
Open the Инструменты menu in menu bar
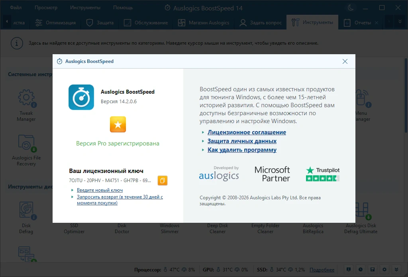(85, 8)
